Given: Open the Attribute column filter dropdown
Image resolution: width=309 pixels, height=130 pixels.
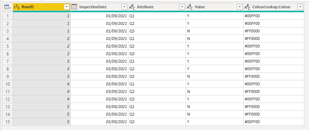Looking at the screenshot, I should (182, 7).
